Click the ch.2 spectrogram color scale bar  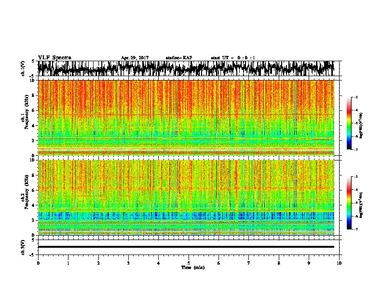tap(349, 203)
